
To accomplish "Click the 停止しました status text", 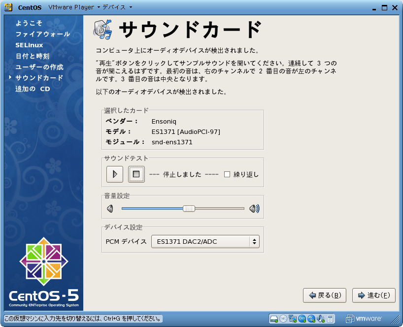I will (x=182, y=174).
